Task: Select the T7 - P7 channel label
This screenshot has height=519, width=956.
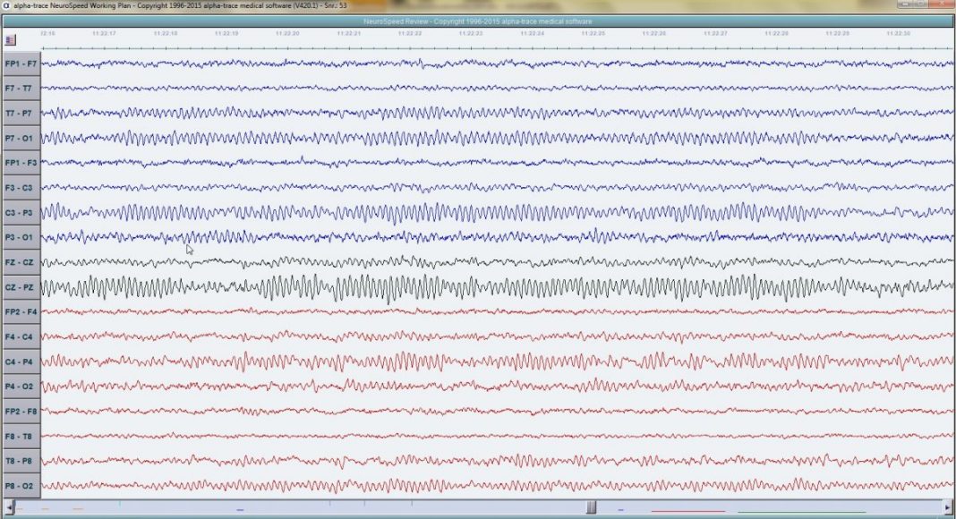Action: point(21,114)
